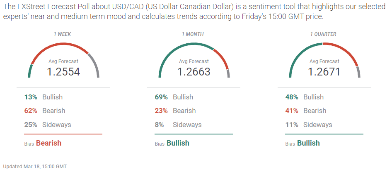Select the 1.2554 weekly average forecast value
Image resolution: width=392 pixels, height=172 pixels.
click(63, 72)
